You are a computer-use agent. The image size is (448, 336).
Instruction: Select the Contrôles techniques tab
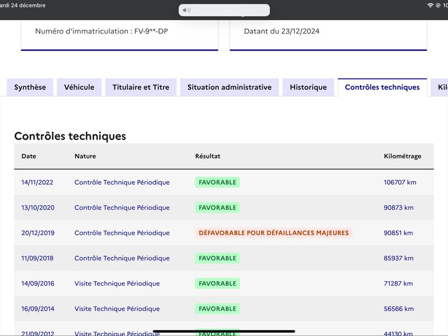[x=382, y=87]
